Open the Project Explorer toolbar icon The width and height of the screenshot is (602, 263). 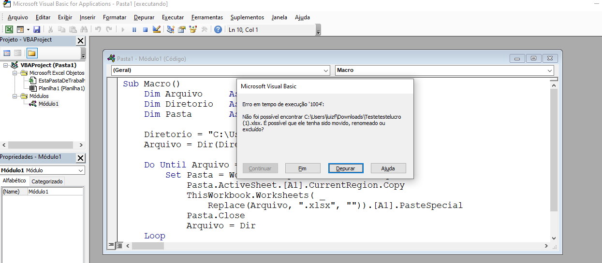coord(171,29)
